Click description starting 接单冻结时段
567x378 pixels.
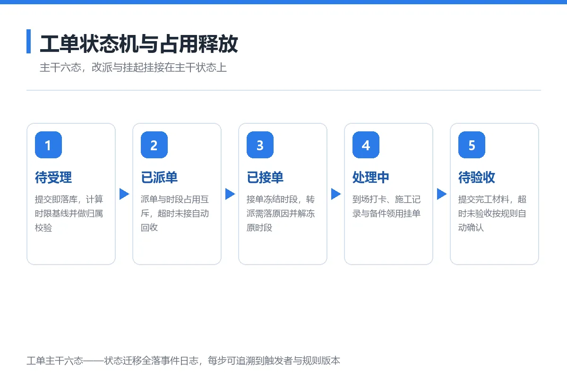click(281, 214)
